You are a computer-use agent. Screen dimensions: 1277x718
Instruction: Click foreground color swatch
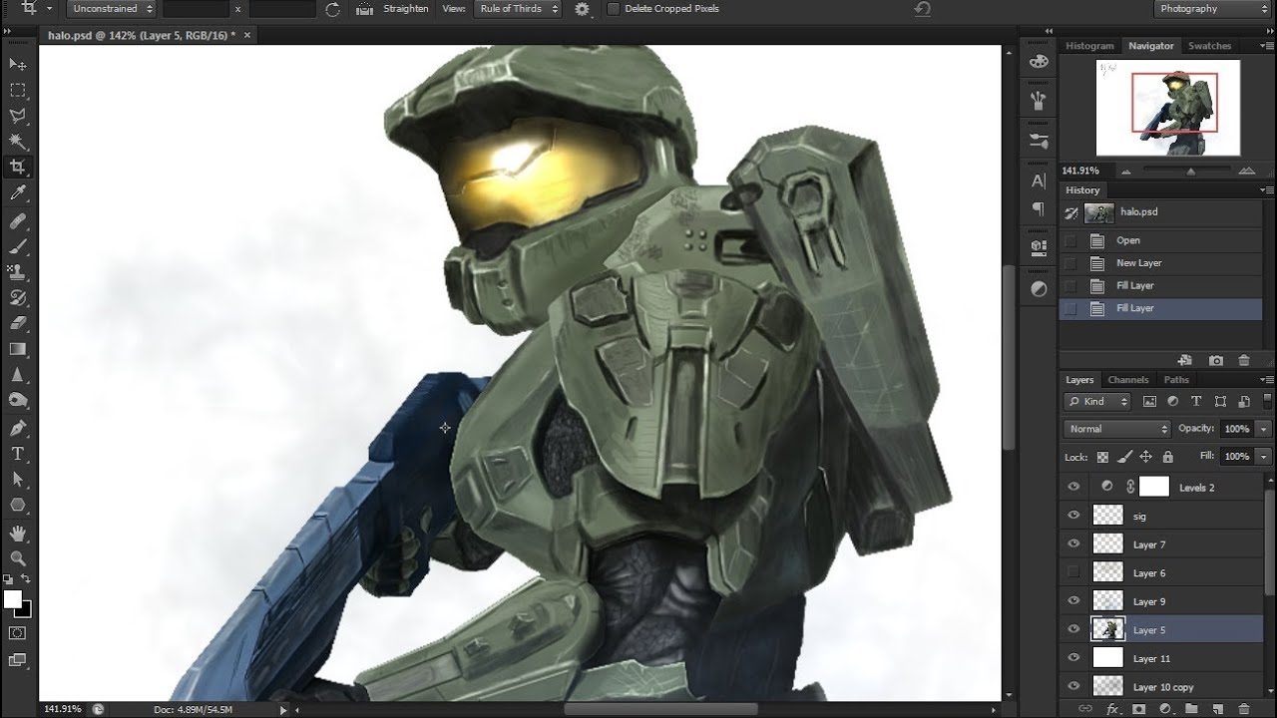point(12,598)
